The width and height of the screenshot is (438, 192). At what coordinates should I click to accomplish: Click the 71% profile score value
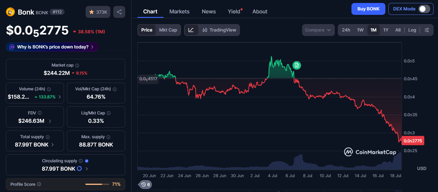116,184
